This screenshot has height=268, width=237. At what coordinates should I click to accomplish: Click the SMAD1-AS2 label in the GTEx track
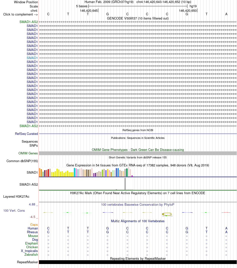[x=29, y=184]
